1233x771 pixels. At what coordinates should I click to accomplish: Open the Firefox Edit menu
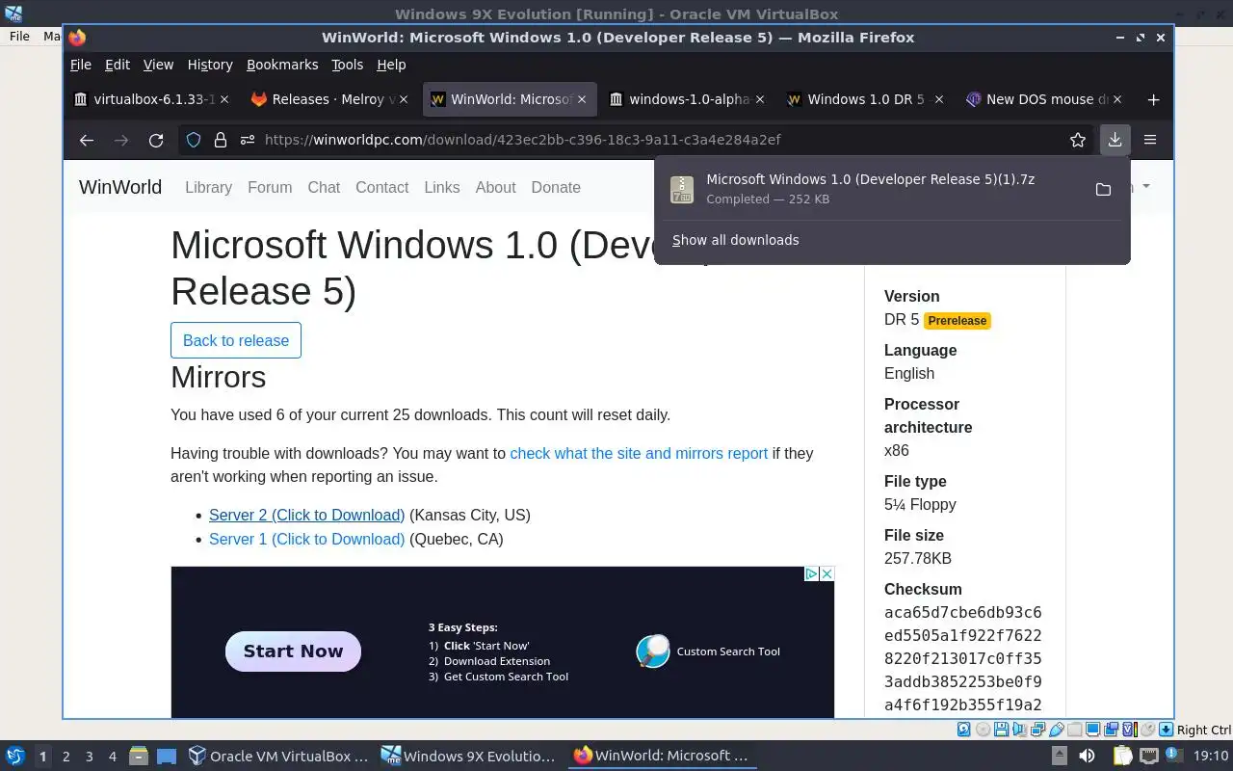click(x=118, y=65)
